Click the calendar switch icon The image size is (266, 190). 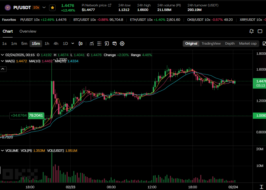pos(115,44)
